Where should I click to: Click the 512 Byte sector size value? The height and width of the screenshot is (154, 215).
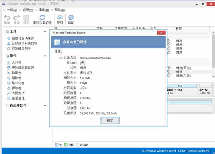[85, 78]
